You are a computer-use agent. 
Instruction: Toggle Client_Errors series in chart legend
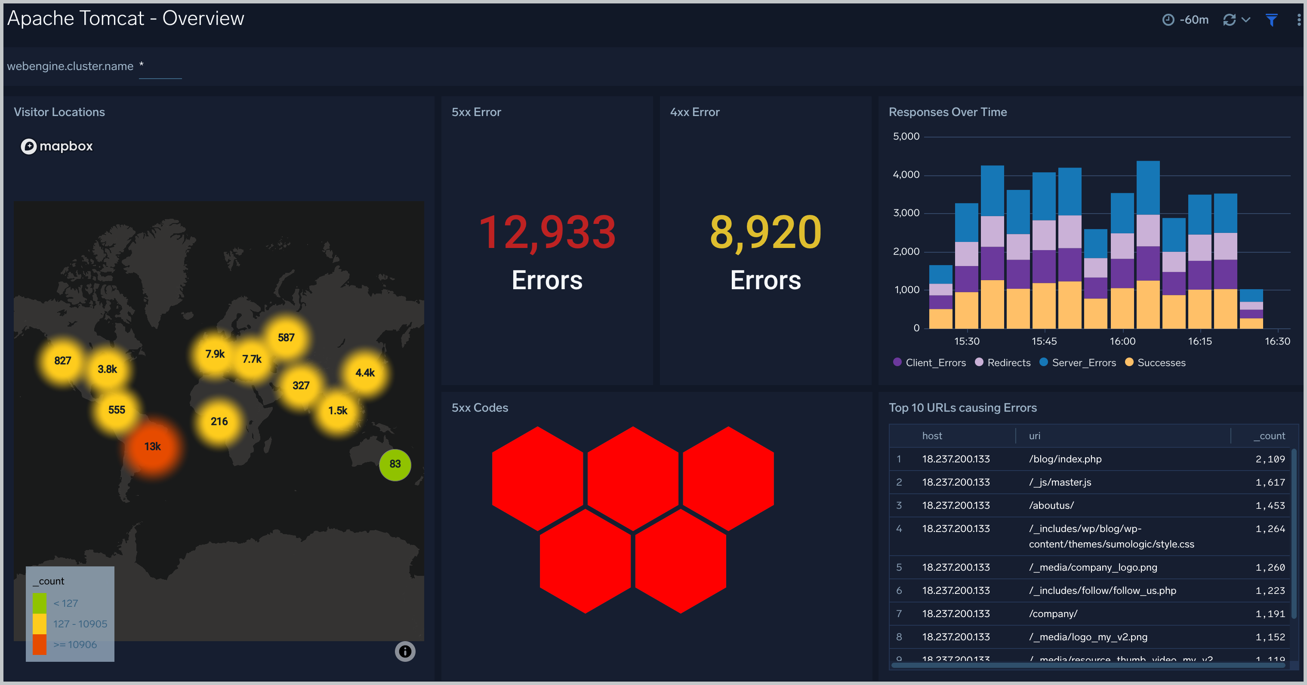(930, 363)
